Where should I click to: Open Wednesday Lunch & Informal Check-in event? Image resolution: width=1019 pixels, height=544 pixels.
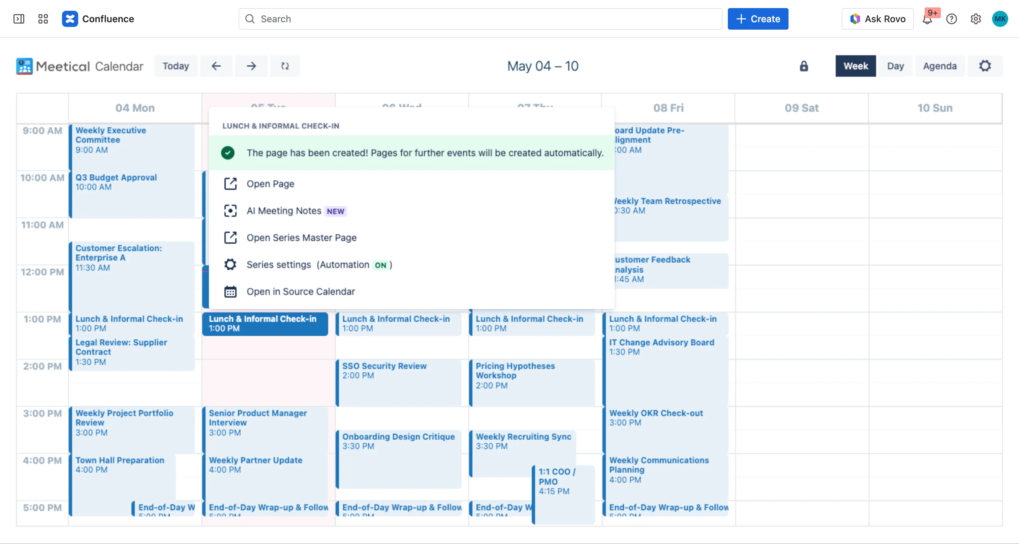pyautogui.click(x=398, y=324)
